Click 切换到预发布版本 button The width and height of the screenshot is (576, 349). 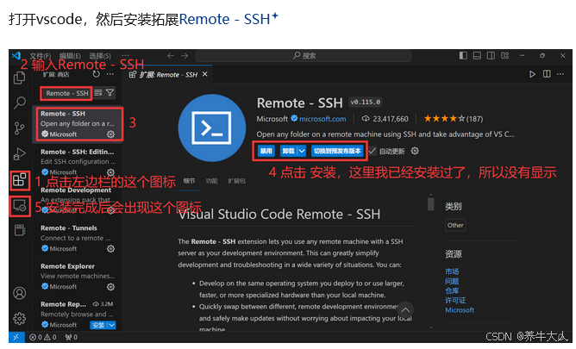337,151
